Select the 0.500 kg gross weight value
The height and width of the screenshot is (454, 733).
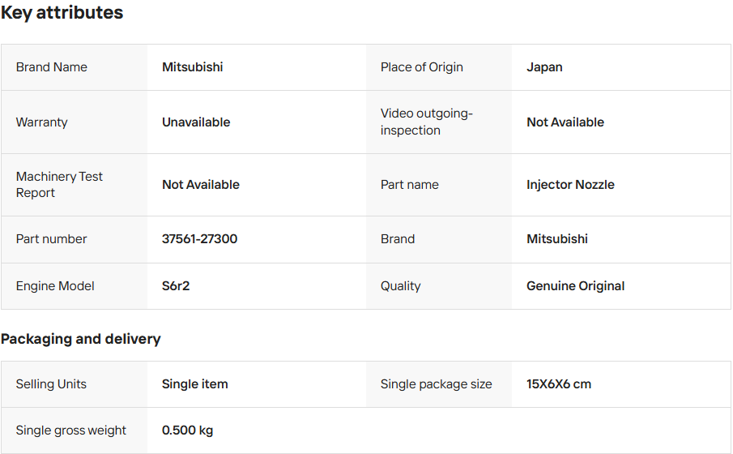[187, 430]
